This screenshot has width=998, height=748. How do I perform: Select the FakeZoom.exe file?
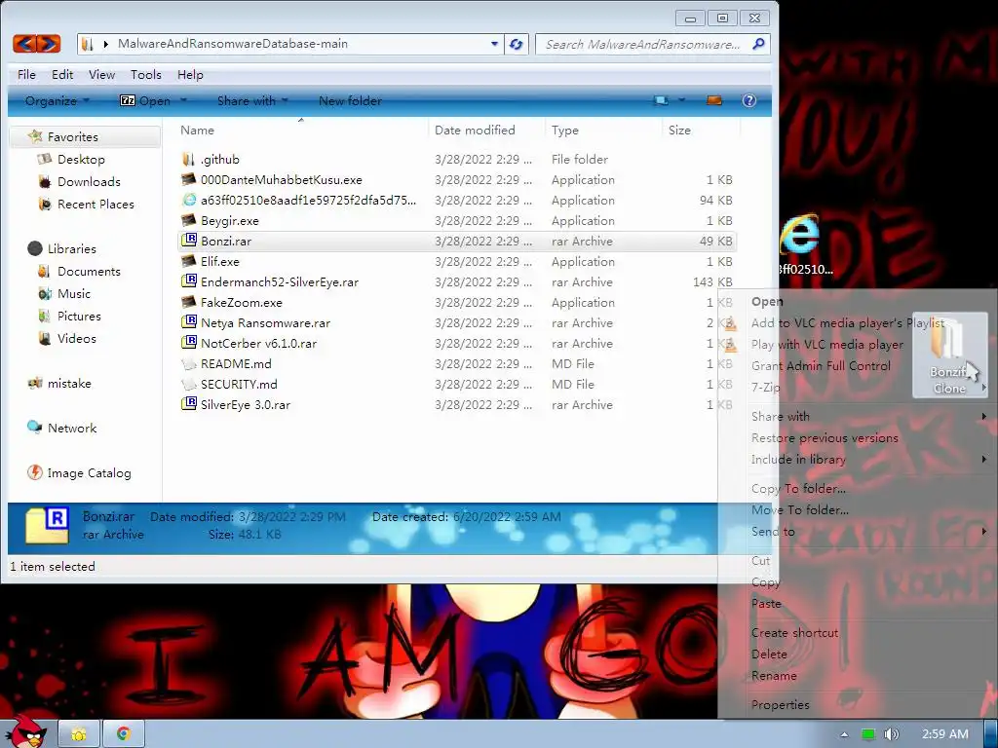pyautogui.click(x=242, y=302)
